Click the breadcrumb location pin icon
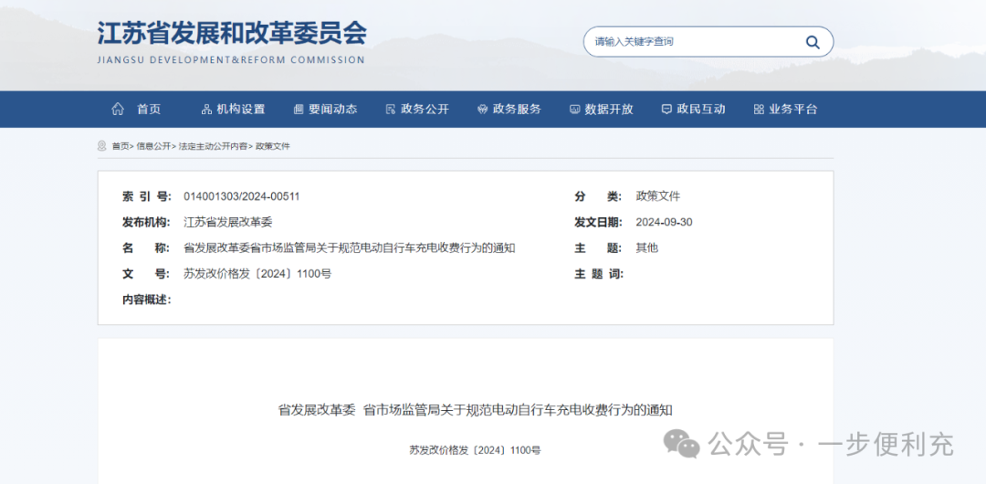The height and width of the screenshot is (484, 986). [102, 145]
